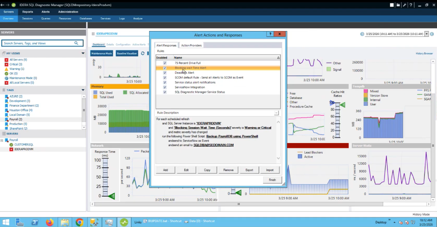
Task: Click the main window help question mark
Action: pos(411,5)
